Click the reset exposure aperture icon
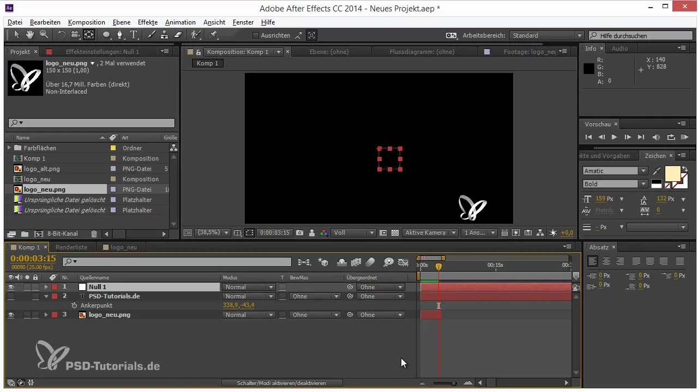Screen dimensions: 698x392 pyautogui.click(x=553, y=232)
